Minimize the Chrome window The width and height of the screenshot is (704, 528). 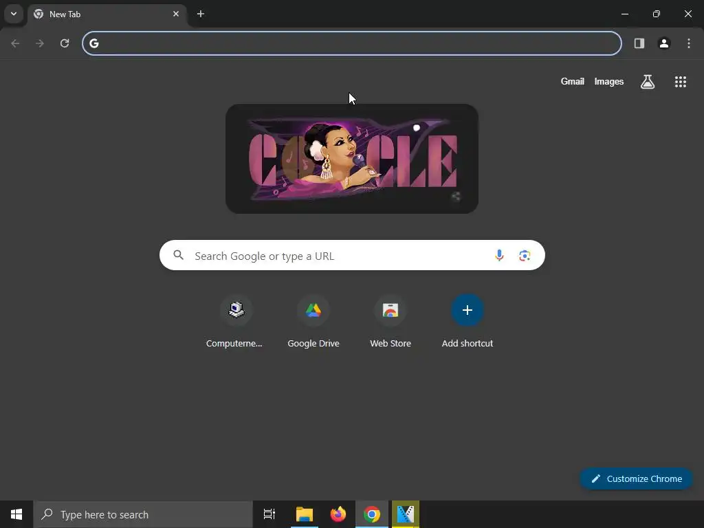coord(624,14)
